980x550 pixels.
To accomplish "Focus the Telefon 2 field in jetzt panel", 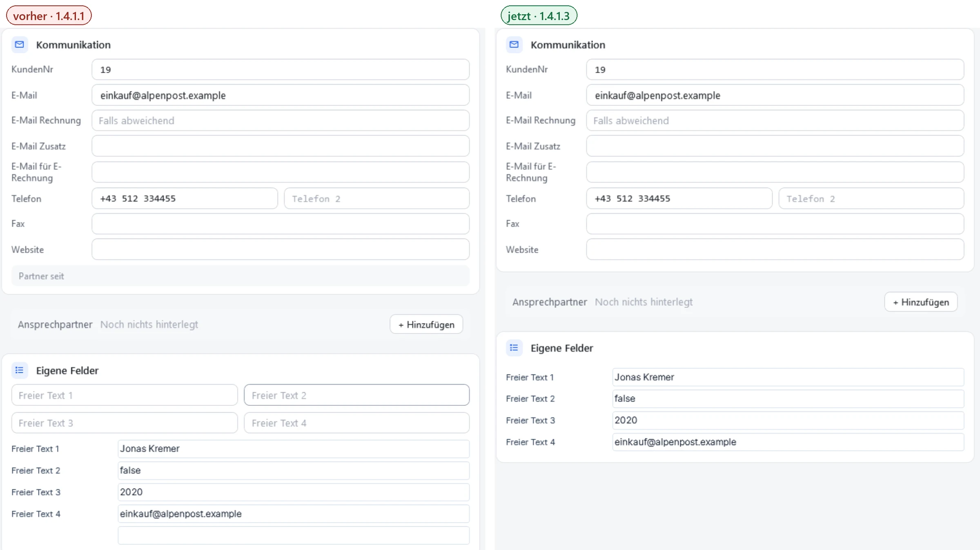I will (x=871, y=199).
